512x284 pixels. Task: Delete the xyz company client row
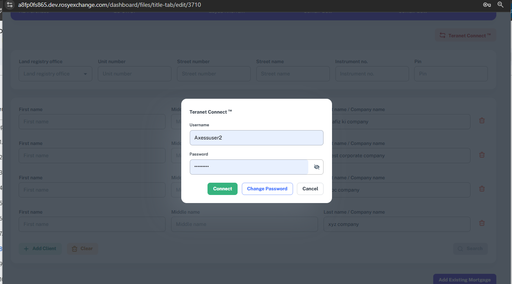pos(482,223)
